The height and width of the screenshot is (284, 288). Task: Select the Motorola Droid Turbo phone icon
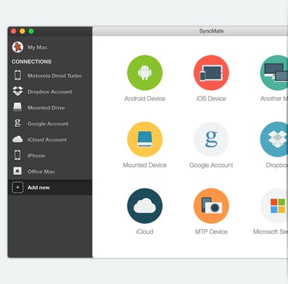(x=18, y=75)
